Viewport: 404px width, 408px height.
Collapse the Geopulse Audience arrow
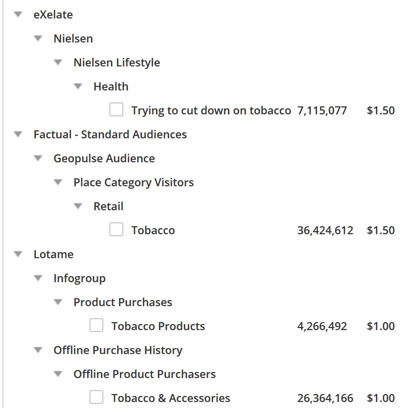(x=38, y=158)
